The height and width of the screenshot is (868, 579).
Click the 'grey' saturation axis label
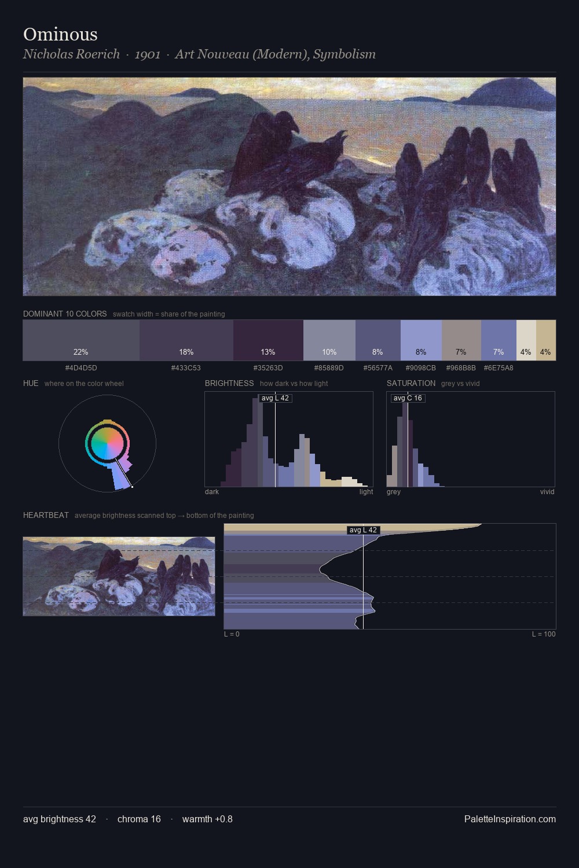394,492
